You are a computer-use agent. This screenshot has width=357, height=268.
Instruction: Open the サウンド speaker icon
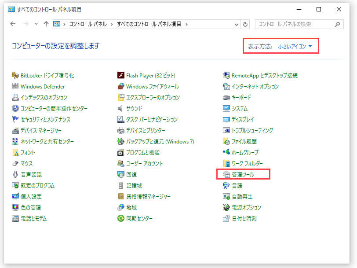[x=120, y=108]
